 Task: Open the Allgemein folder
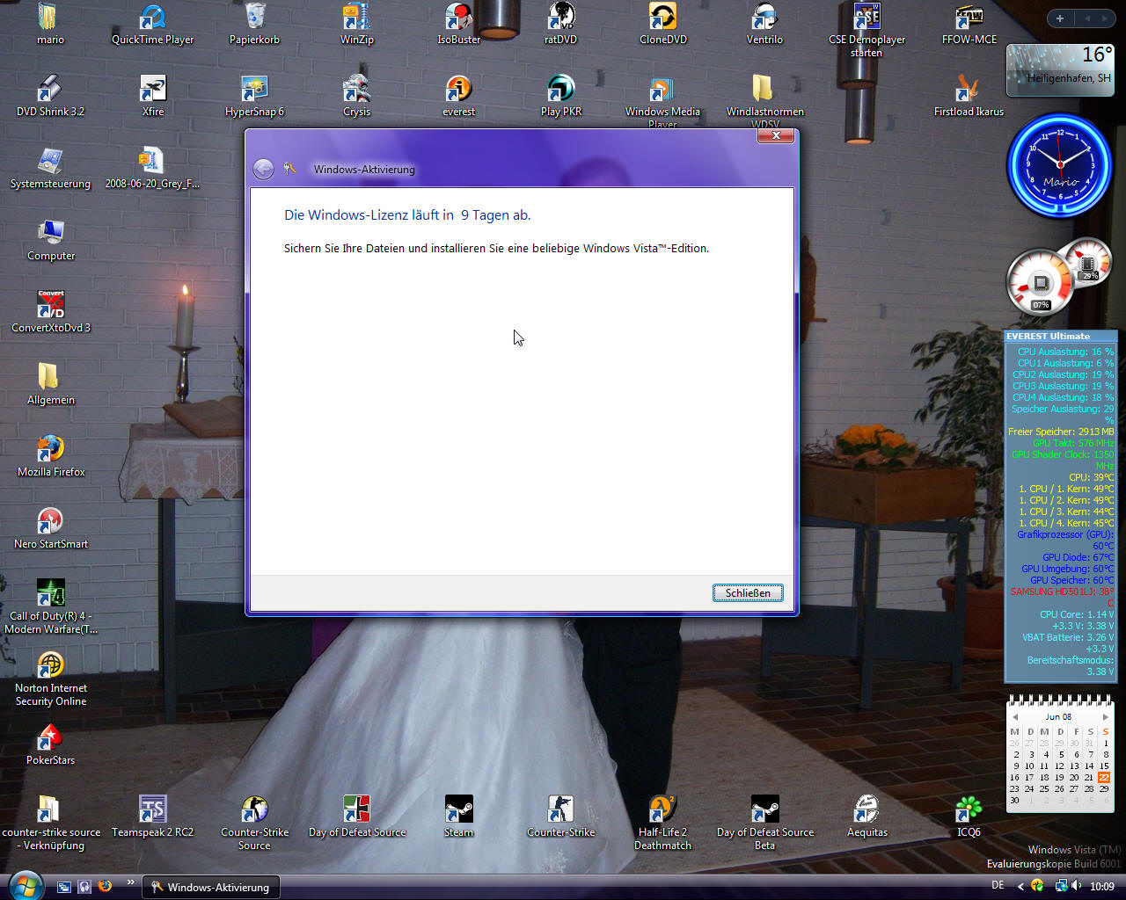pos(51,384)
